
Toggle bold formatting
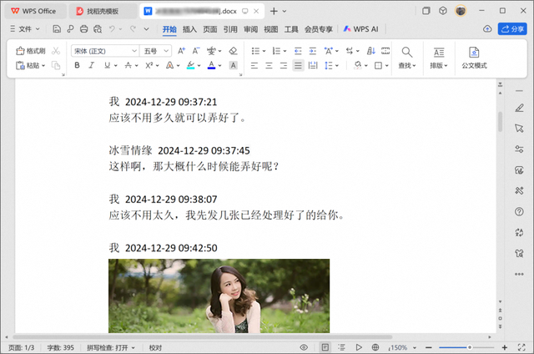77,65
